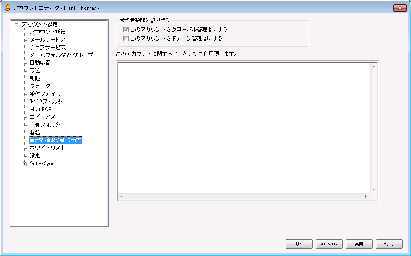The width and height of the screenshot is (411, 256).
Task: Select MultiPOP in the tree
Action: pos(40,109)
